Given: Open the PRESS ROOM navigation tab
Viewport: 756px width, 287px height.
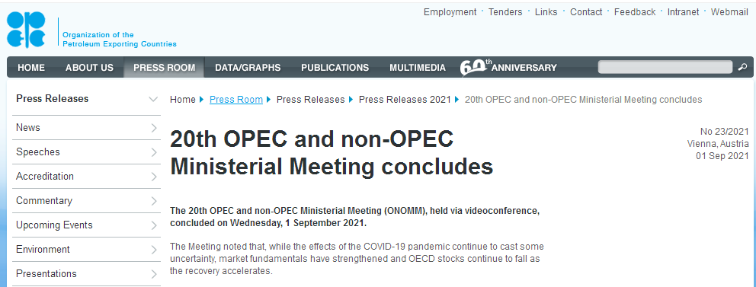Looking at the screenshot, I should pos(164,68).
